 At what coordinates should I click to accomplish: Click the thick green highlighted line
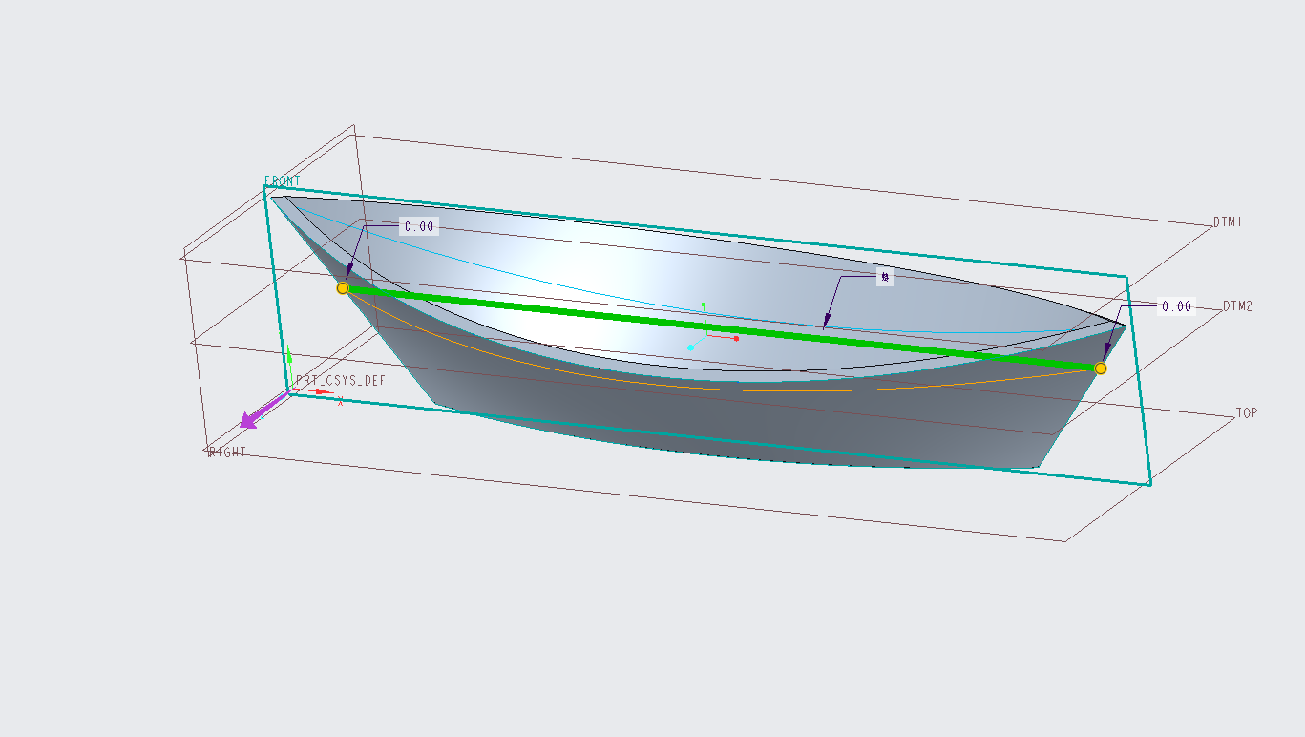(x=722, y=327)
